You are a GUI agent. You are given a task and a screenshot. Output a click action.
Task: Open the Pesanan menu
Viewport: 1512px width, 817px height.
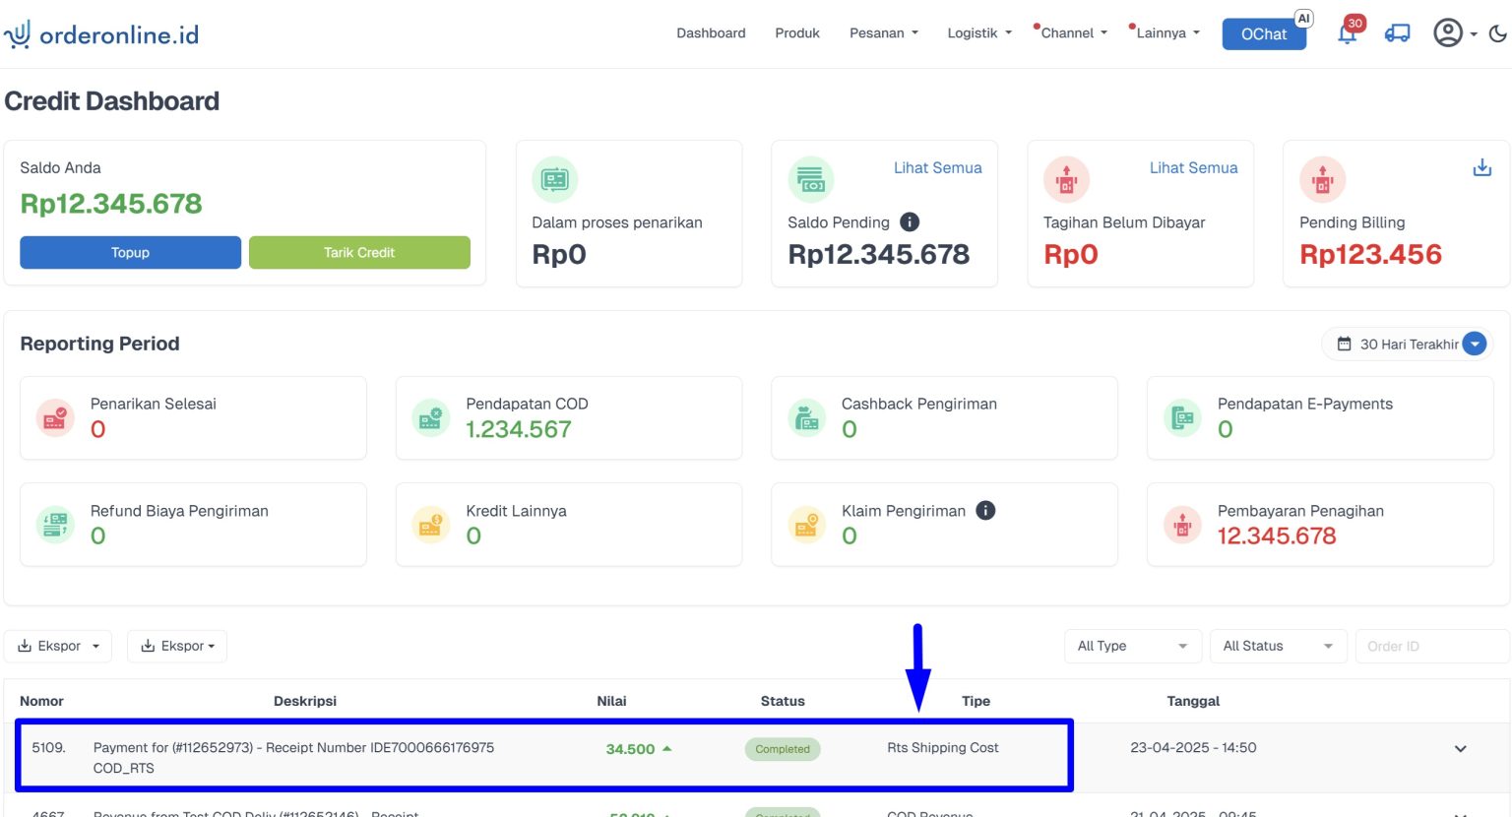click(x=883, y=33)
